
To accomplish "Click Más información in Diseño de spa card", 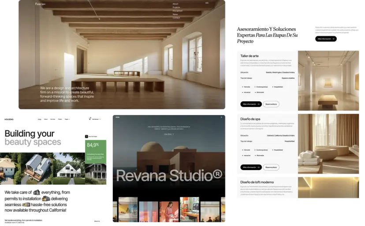I will (x=251, y=167).
